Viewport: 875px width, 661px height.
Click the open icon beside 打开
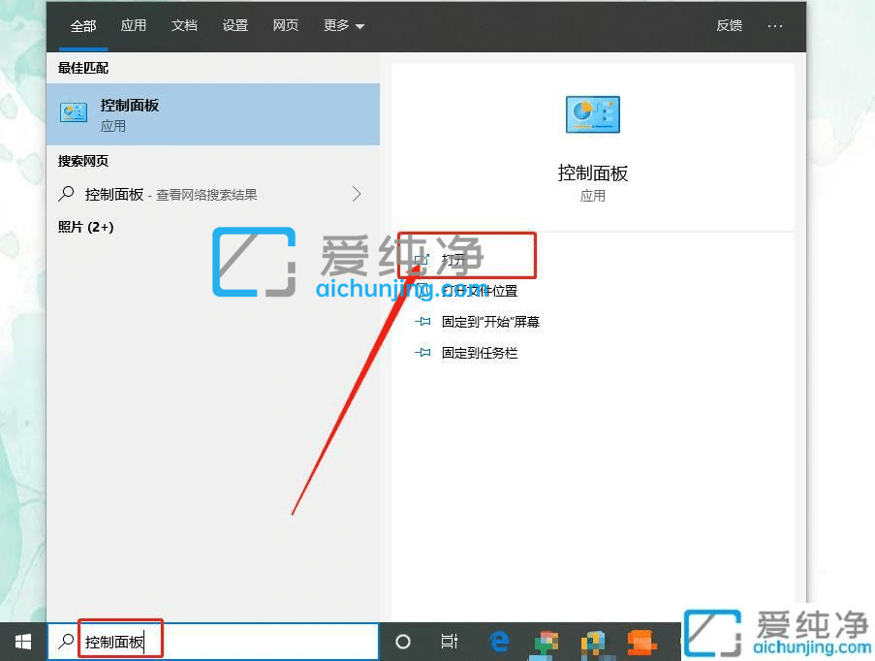click(x=422, y=259)
